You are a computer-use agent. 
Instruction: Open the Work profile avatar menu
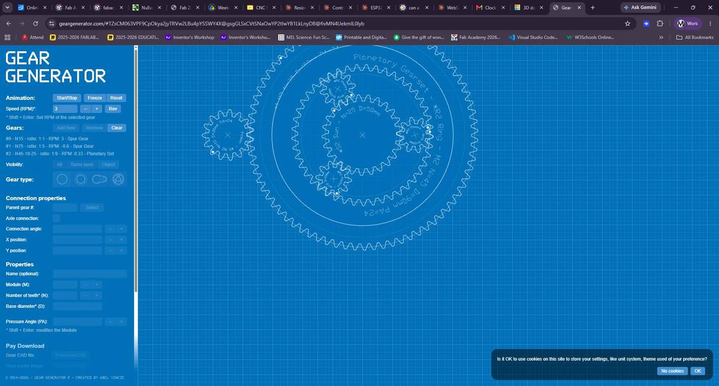coord(688,23)
